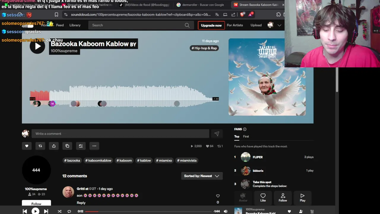Click the browser share icon in address bar
380x214 pixels.
[x=233, y=14]
